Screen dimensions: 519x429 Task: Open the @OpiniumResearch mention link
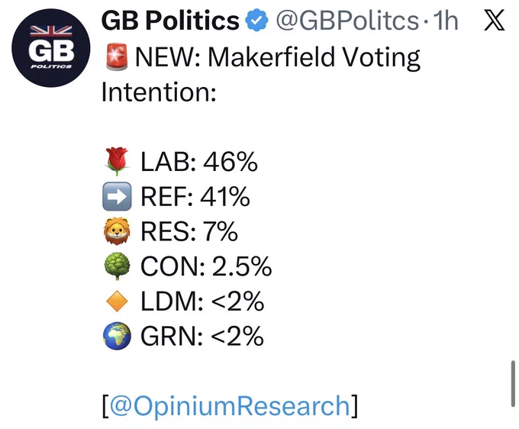(x=230, y=405)
